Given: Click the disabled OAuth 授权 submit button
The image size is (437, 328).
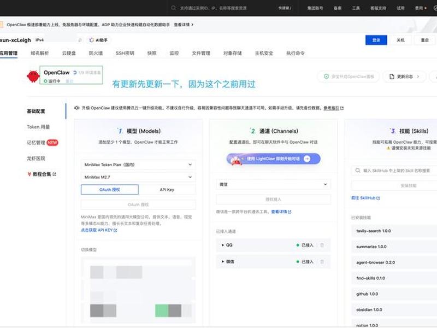Looking at the screenshot, I should point(138,204).
